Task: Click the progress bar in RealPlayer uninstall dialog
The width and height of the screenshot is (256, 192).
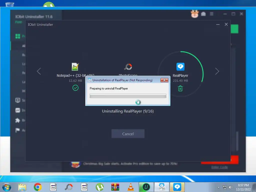Action: point(128,96)
